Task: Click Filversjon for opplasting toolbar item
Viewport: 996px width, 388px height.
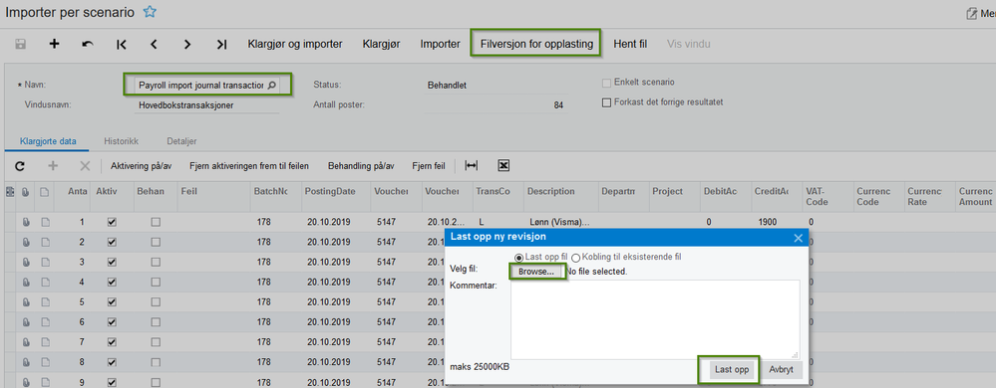Action: 536,44
